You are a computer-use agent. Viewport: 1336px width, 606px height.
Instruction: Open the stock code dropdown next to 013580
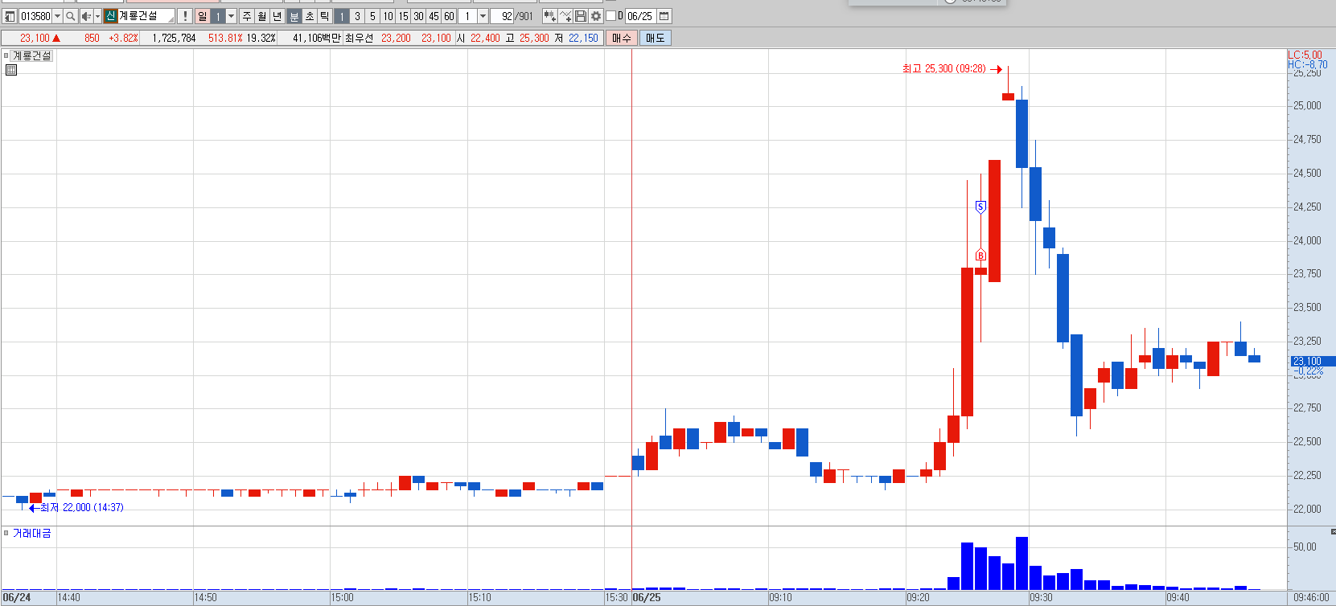(57, 16)
